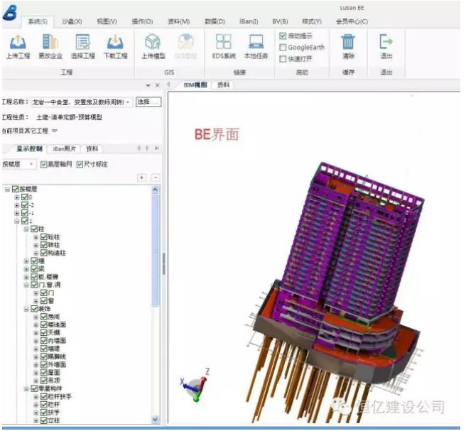Open the 样式(Y) ribbon tab

click(312, 22)
